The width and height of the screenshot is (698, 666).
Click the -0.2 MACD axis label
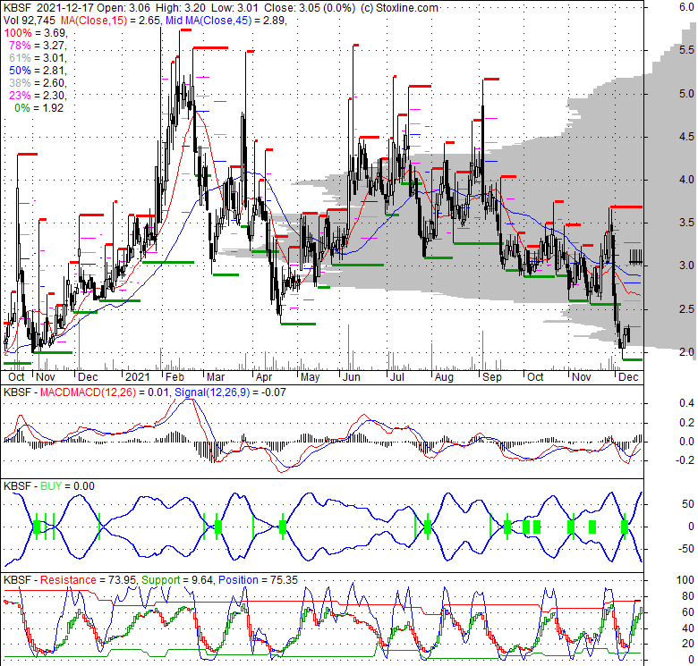pyautogui.click(x=685, y=460)
